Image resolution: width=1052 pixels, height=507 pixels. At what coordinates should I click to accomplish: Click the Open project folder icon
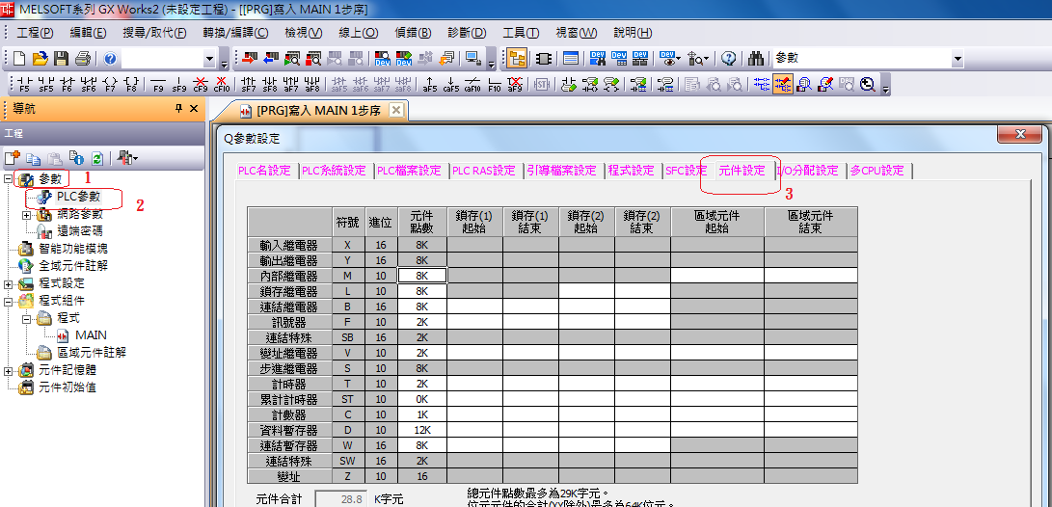[40, 59]
